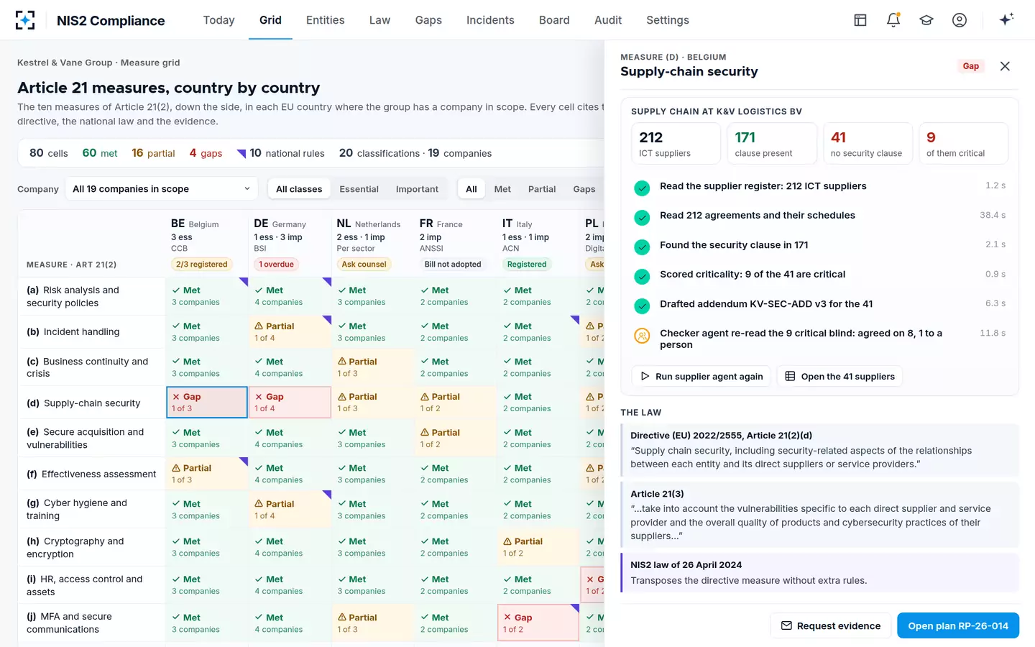This screenshot has width=1035, height=647.
Task: Filter by Important class
Action: pyautogui.click(x=417, y=189)
